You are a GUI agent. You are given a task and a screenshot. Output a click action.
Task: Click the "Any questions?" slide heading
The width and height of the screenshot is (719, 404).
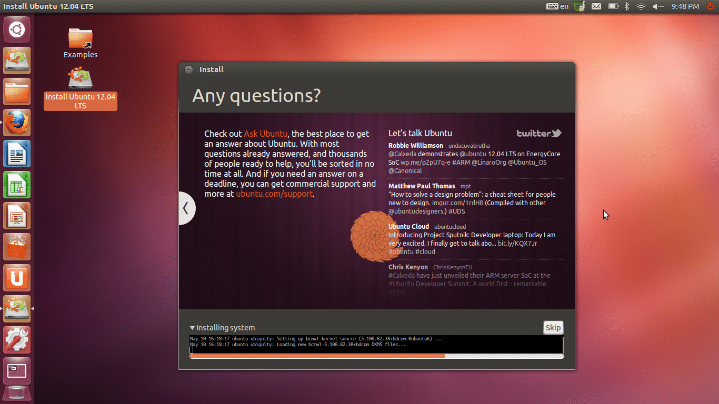click(256, 96)
